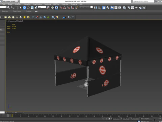Click Edit Named Selection Sets icon
The height and width of the screenshot is (122, 162).
77,7
